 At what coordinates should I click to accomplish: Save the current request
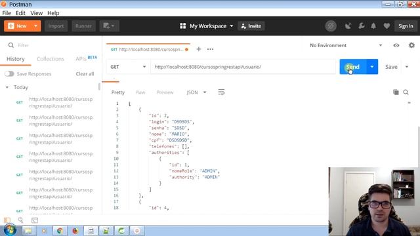click(x=391, y=67)
